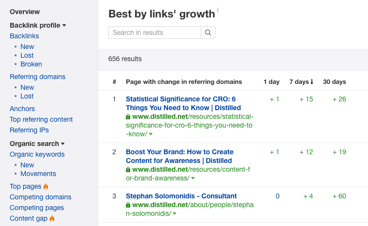Click the lock icon on the content-for-brand-awareness URL
The image size is (368, 226).
(128, 170)
